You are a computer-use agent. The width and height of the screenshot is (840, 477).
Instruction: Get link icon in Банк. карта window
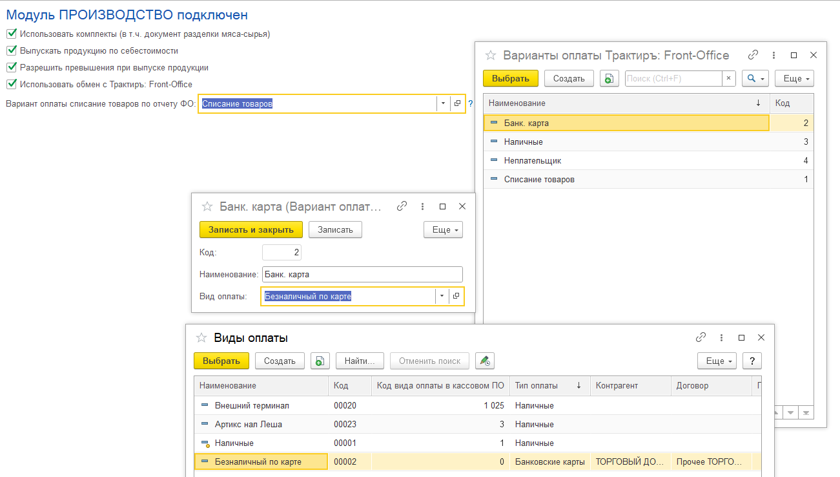click(402, 206)
